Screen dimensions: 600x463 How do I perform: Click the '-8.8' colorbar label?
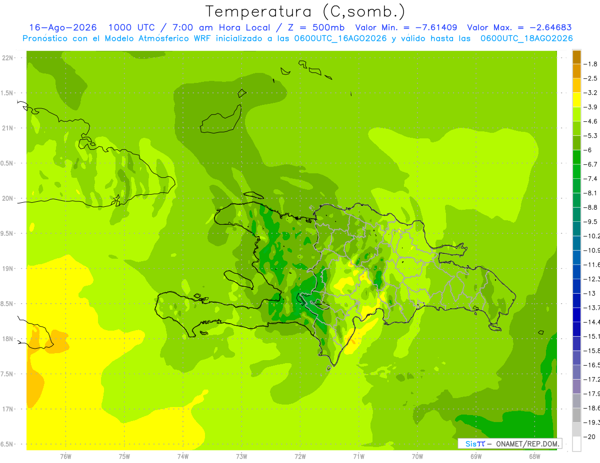pos(590,207)
